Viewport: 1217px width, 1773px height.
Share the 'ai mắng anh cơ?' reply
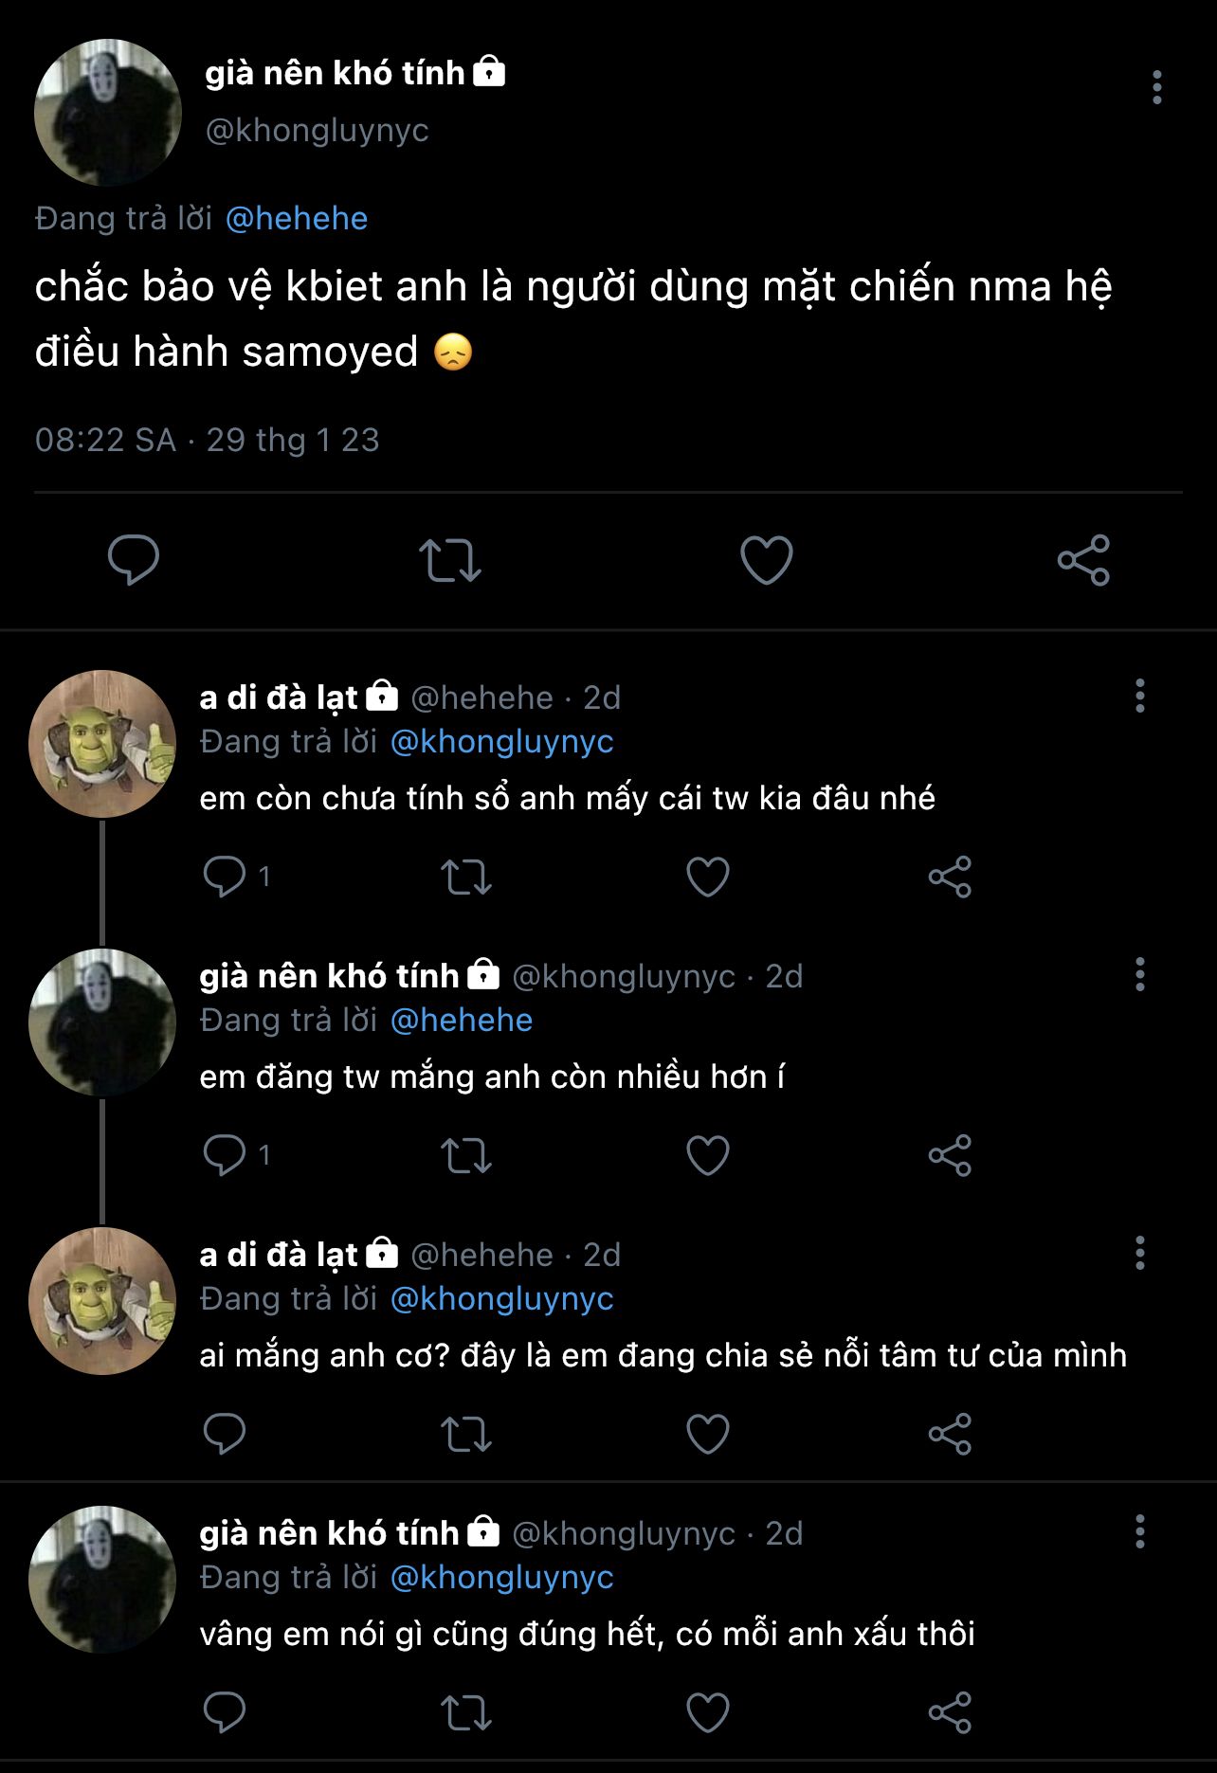click(x=950, y=1434)
